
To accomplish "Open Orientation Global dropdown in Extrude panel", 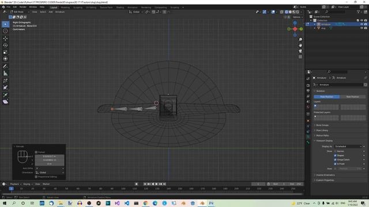I will coord(50,172).
